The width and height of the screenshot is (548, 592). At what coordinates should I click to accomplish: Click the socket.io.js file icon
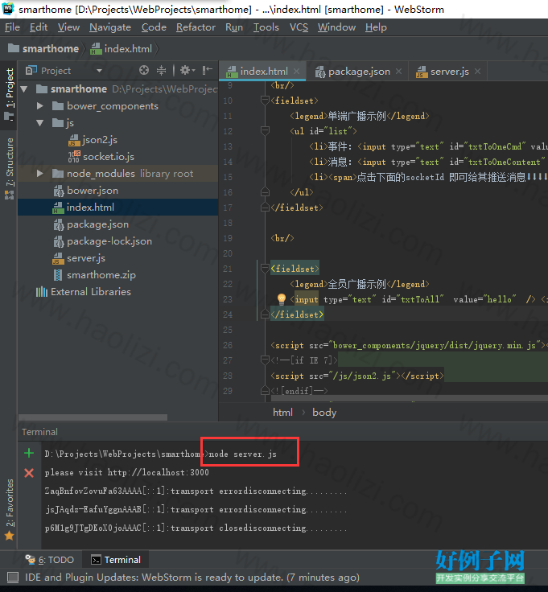[x=74, y=157]
